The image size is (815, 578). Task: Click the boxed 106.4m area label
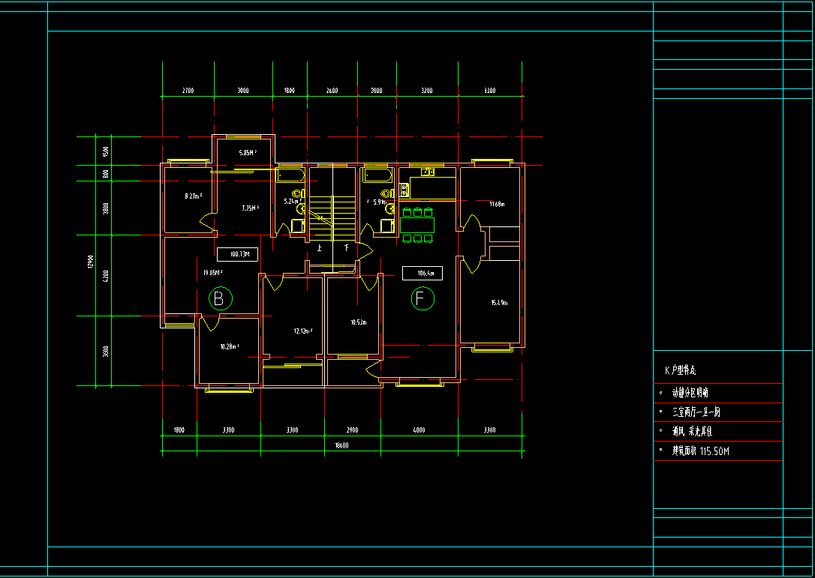423,274
